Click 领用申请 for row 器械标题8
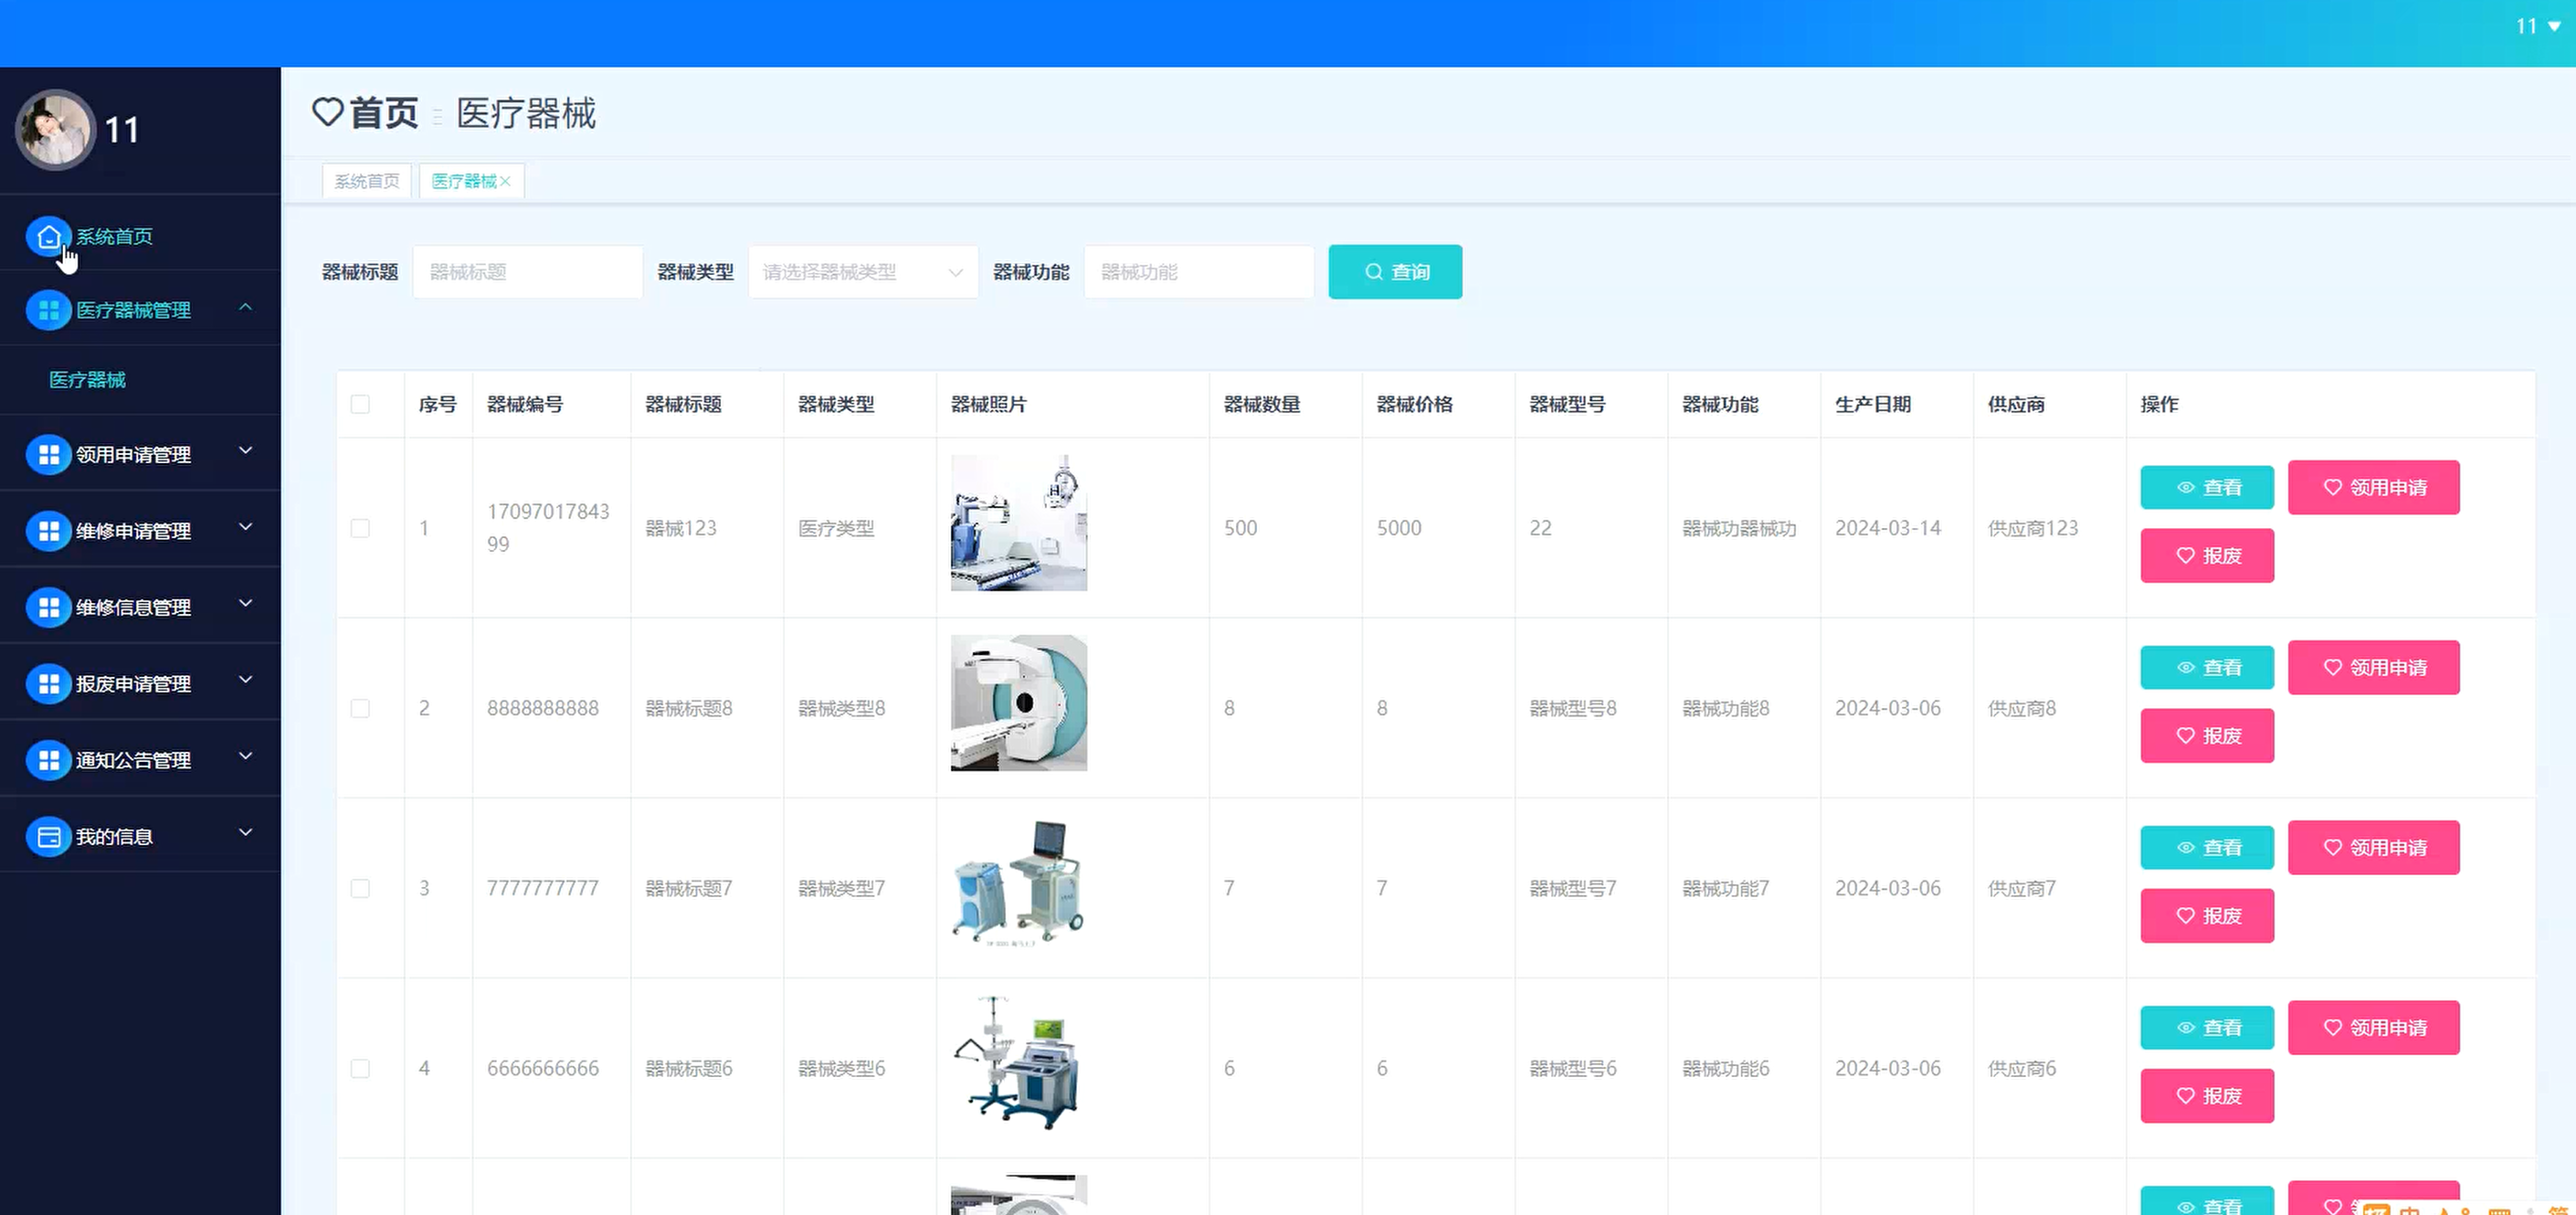Screen dimensions: 2576x1215 point(2374,668)
